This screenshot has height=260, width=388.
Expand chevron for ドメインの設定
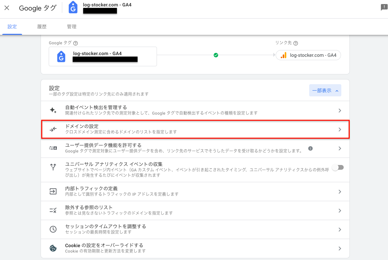pyautogui.click(x=340, y=129)
